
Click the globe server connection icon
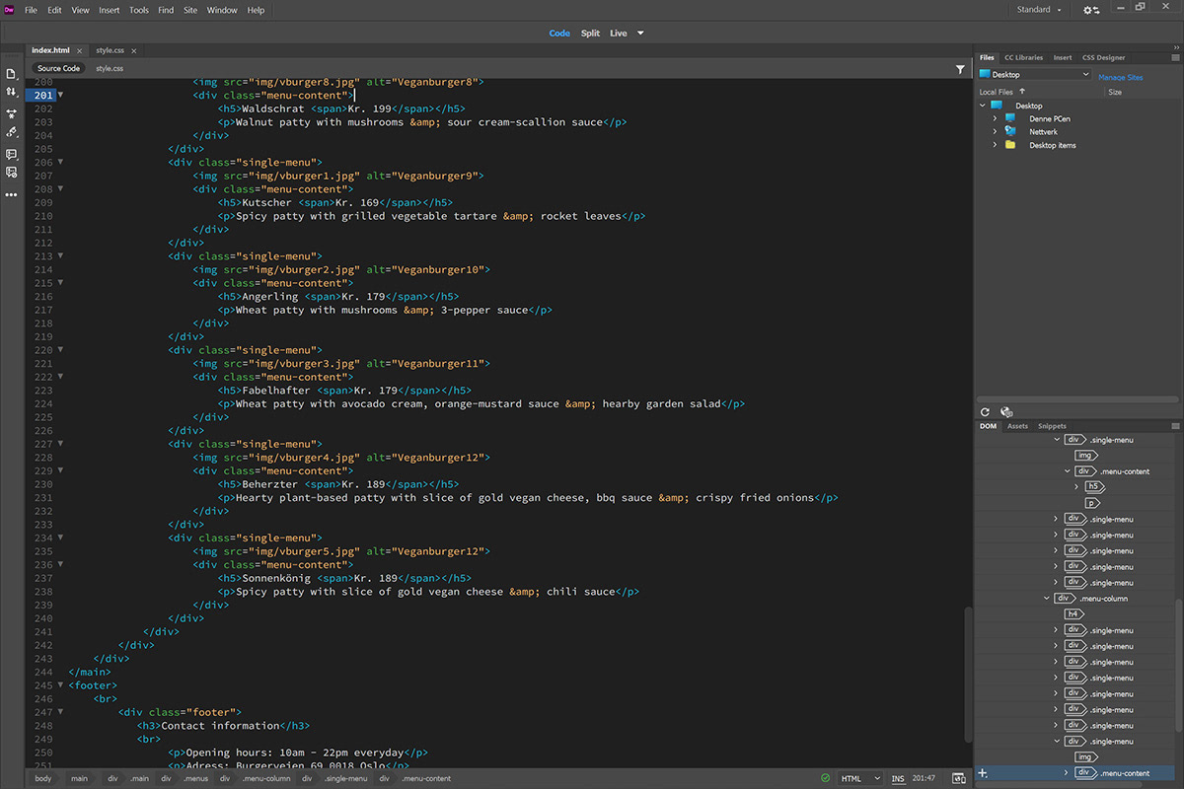1006,412
